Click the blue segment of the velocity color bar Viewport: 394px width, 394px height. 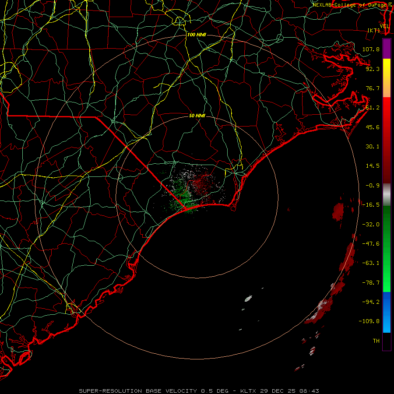(387, 312)
